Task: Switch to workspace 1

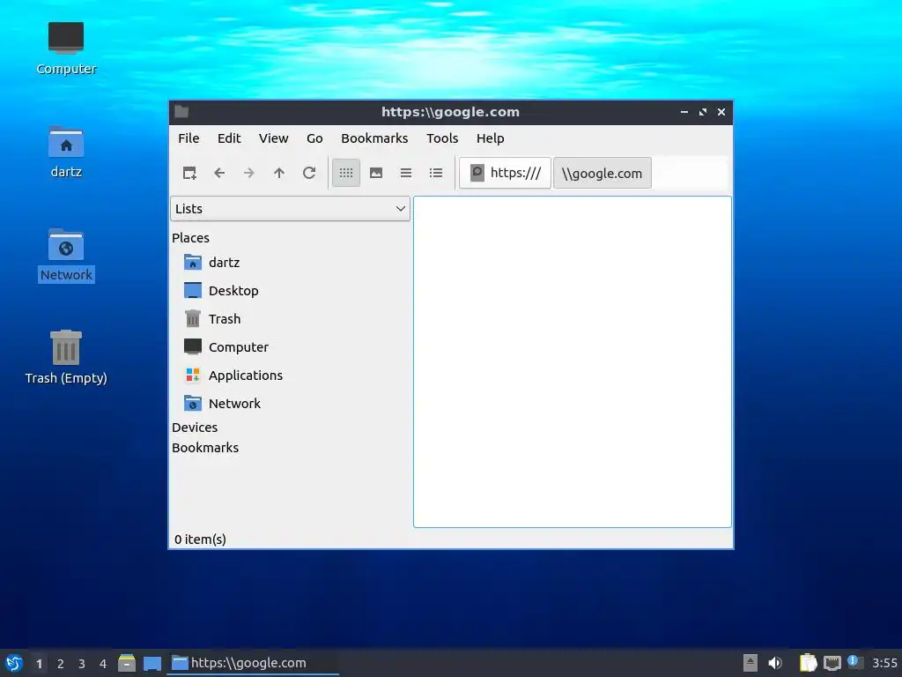Action: point(39,664)
